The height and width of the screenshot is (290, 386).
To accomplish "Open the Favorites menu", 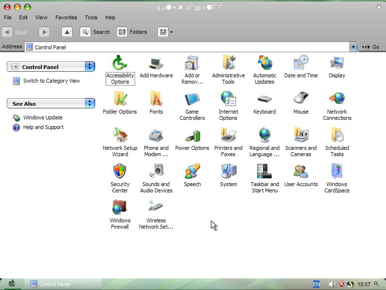I will pyautogui.click(x=66, y=17).
